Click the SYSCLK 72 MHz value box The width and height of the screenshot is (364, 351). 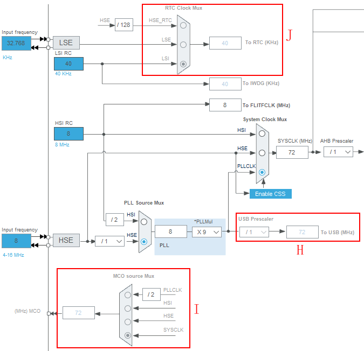click(292, 153)
